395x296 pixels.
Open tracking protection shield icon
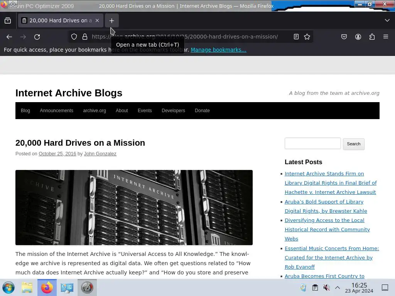[x=74, y=37]
